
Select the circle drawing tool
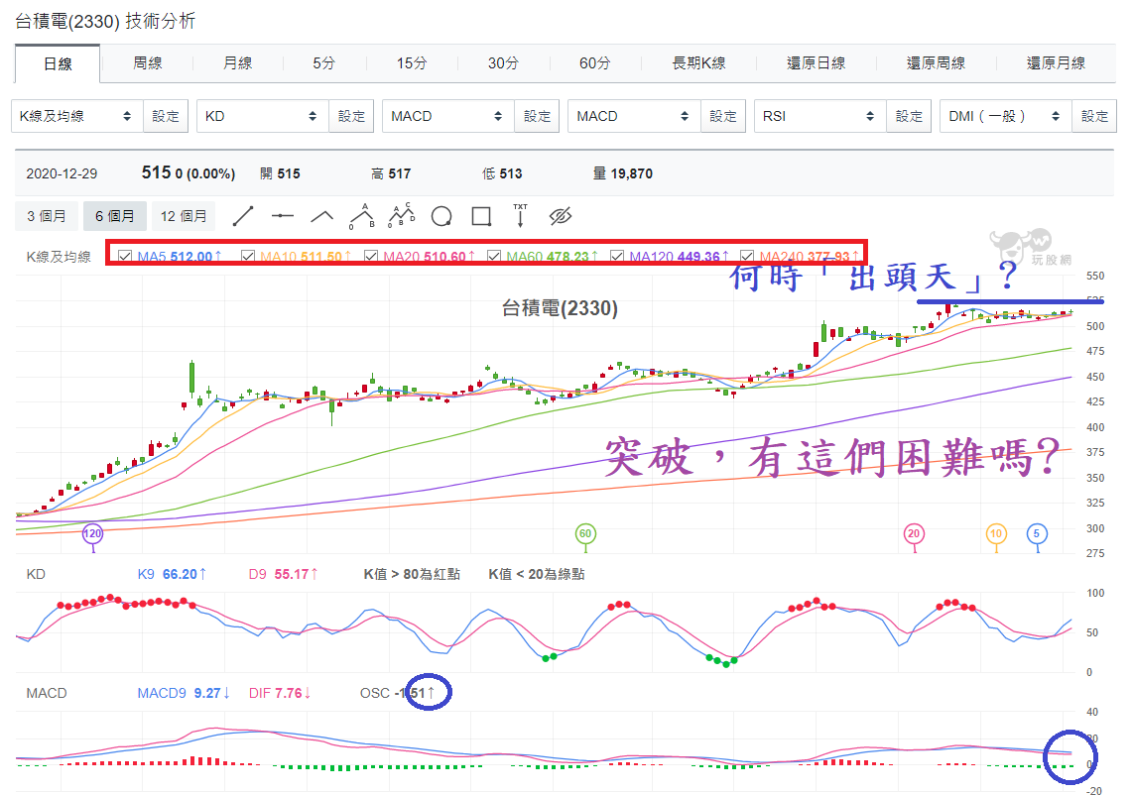click(x=441, y=216)
